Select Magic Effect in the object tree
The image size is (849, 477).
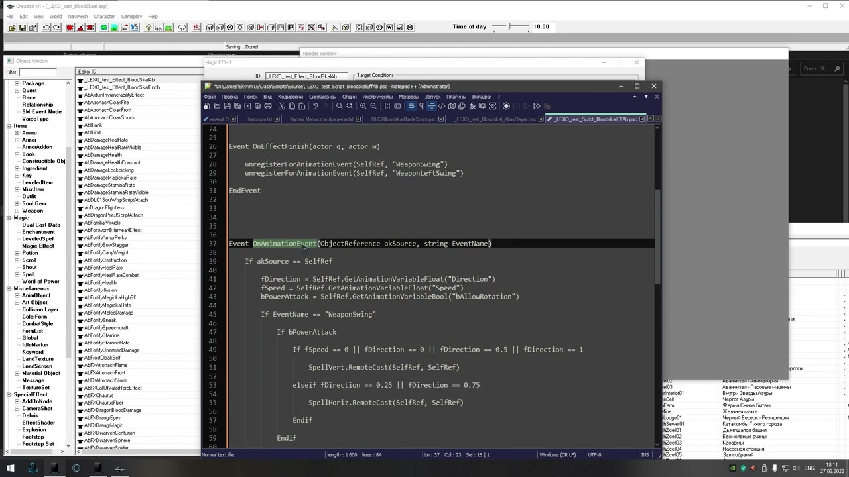click(x=38, y=246)
